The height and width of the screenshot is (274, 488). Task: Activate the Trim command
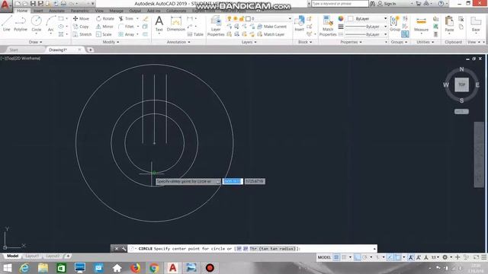[126, 18]
